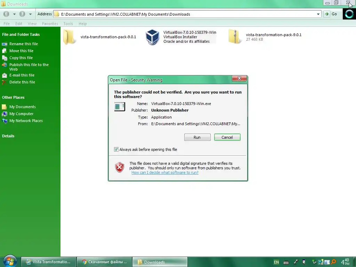Screen dimensions: 356x267
Task: Click the spinning throbber logo
Action: pos(349,14)
